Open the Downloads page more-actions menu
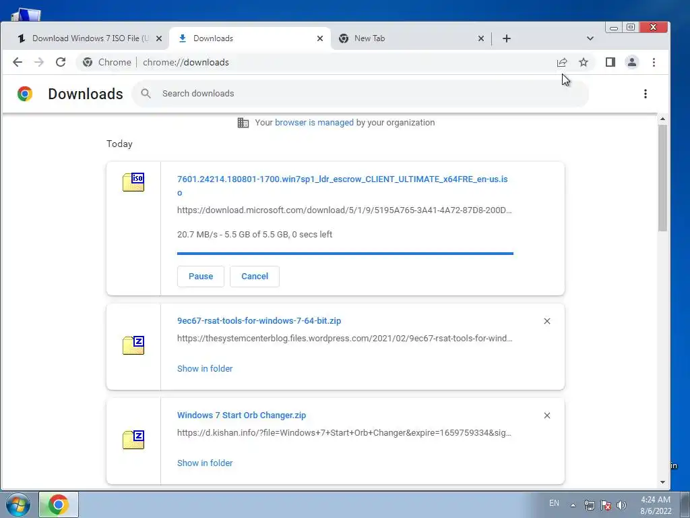This screenshot has height=518, width=690. [645, 93]
